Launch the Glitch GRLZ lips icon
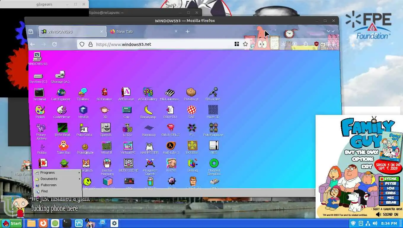 [x=170, y=130]
